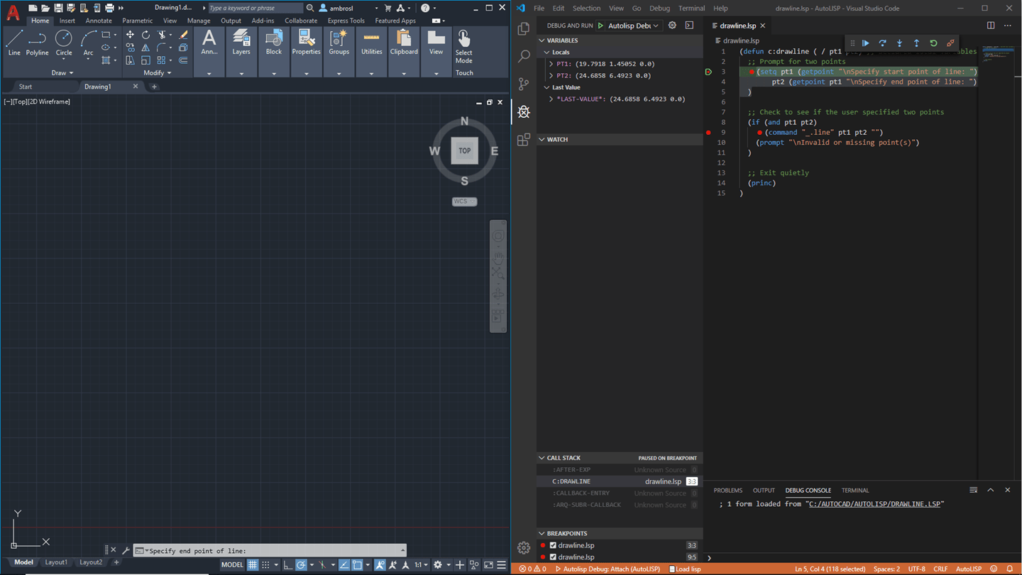
Task: Open the Debug menu in VS Code
Action: 659,9
